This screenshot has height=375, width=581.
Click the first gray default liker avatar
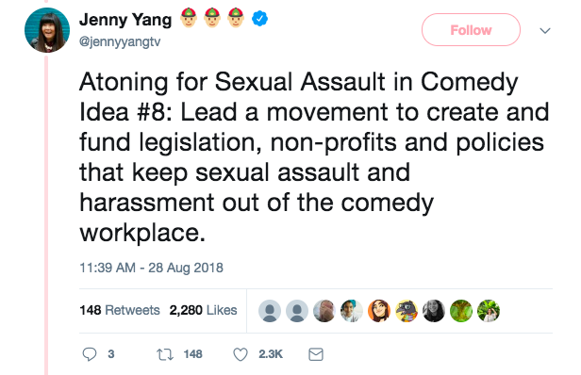click(x=270, y=311)
